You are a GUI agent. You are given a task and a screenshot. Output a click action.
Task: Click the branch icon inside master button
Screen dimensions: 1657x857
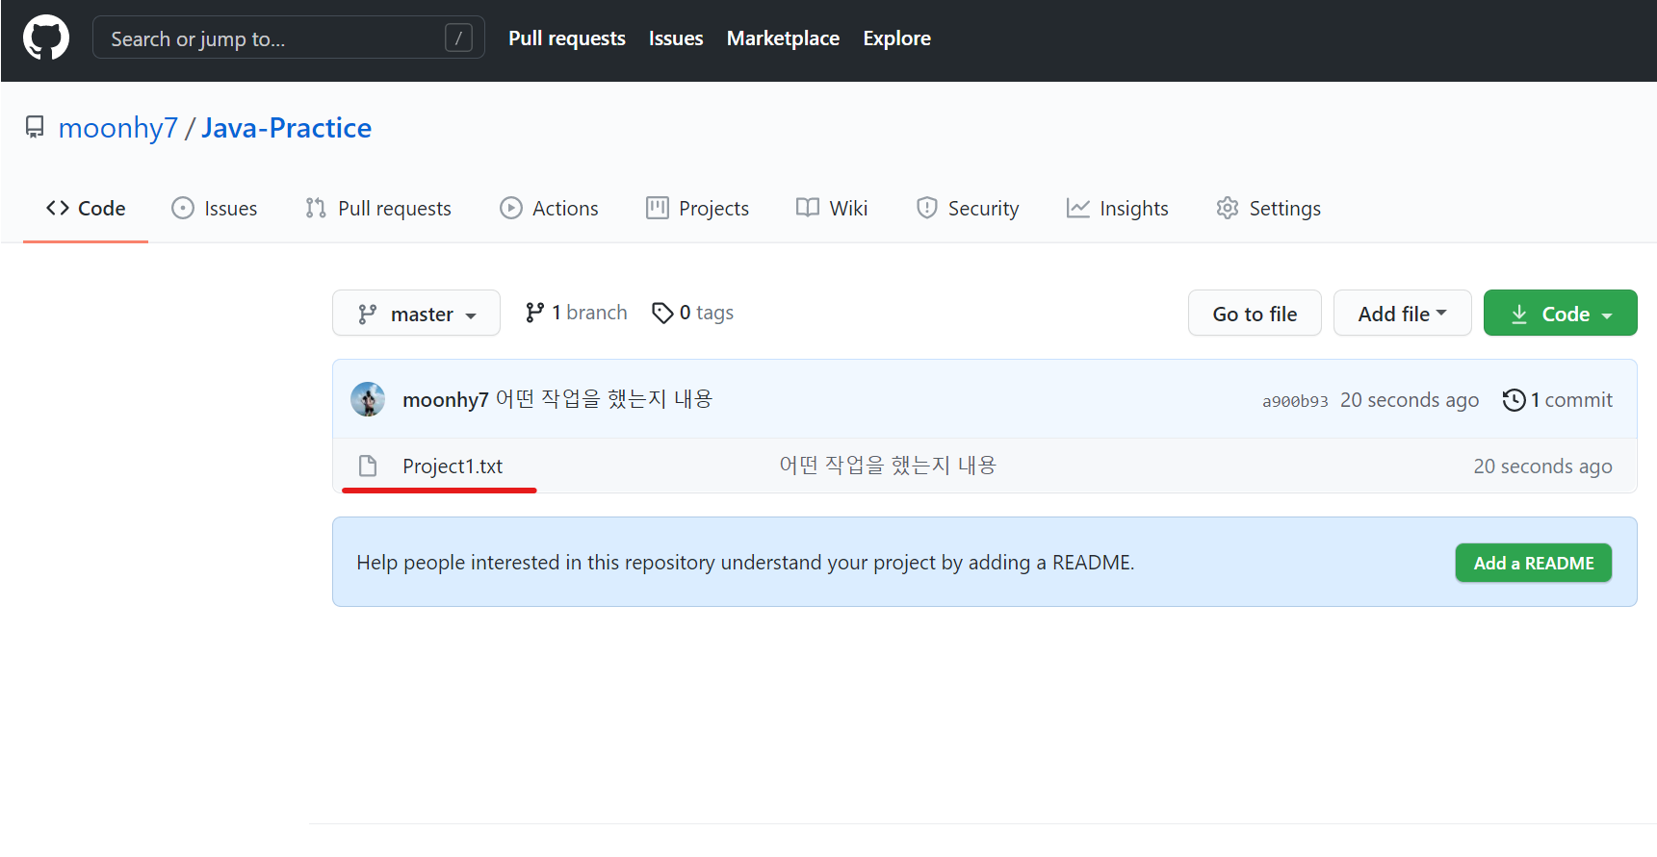367,315
